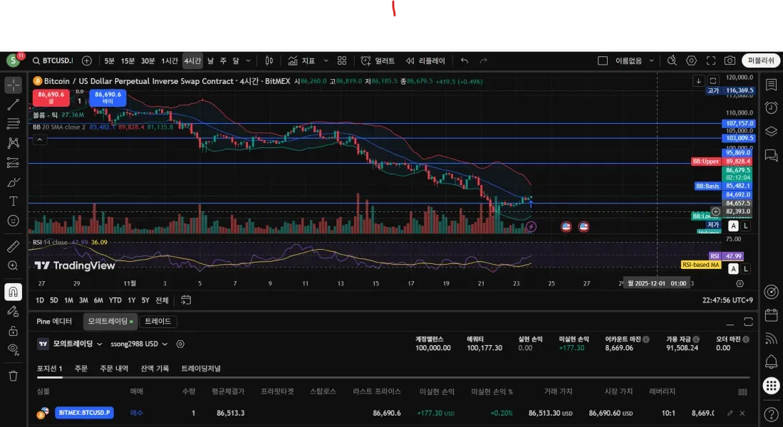Open the object tree layers panel

[771, 131]
